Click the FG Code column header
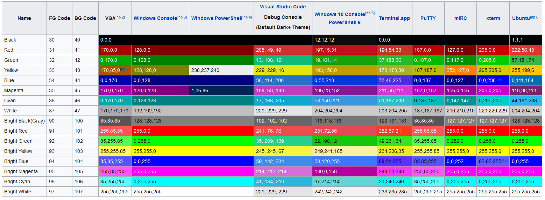Image resolution: width=545 pixels, height=200 pixels. pos(59,18)
